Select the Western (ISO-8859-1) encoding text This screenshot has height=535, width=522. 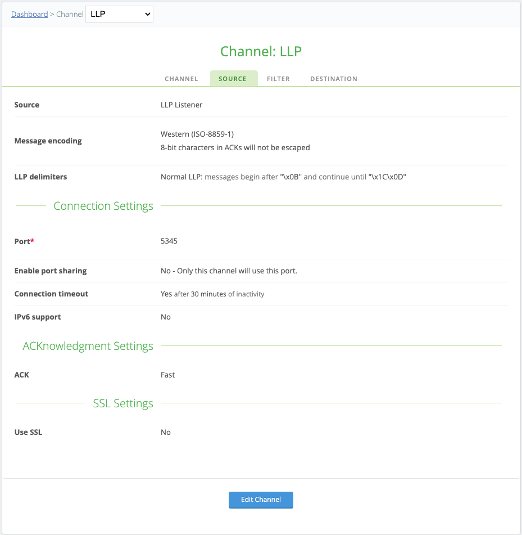tap(197, 134)
